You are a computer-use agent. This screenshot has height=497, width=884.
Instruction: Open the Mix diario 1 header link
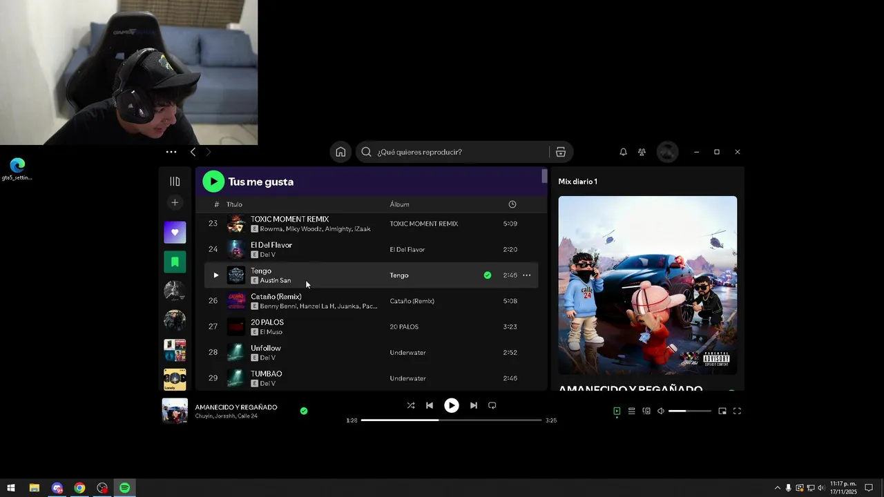[577, 182]
